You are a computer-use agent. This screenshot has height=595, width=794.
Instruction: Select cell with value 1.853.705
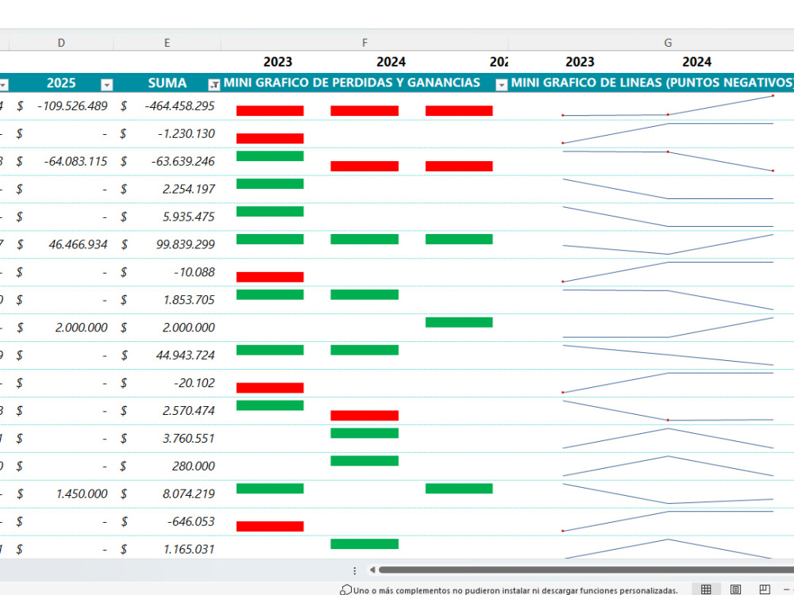pyautogui.click(x=167, y=300)
